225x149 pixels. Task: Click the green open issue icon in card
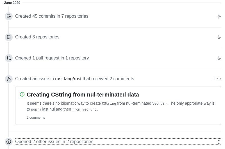coord(22,94)
